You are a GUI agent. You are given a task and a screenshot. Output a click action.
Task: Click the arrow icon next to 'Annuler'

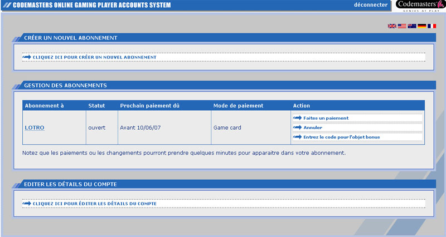pyautogui.click(x=297, y=127)
